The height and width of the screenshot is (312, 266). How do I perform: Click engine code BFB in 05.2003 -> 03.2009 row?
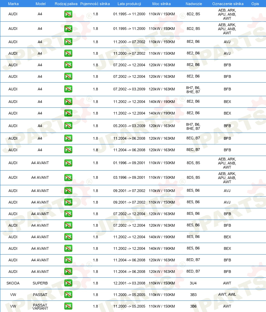(x=227, y=126)
